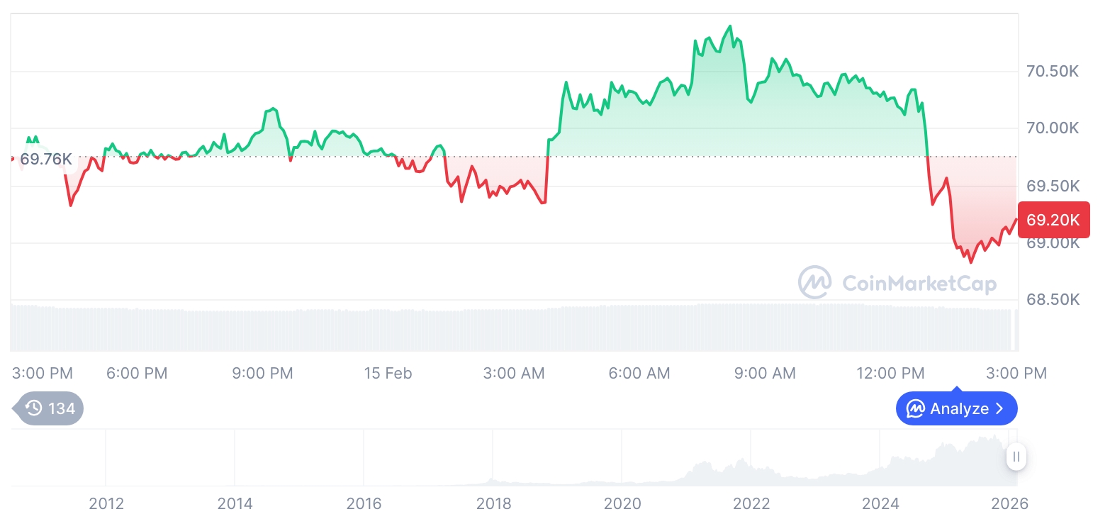Click the 70.50K price axis label

pyautogui.click(x=1053, y=72)
